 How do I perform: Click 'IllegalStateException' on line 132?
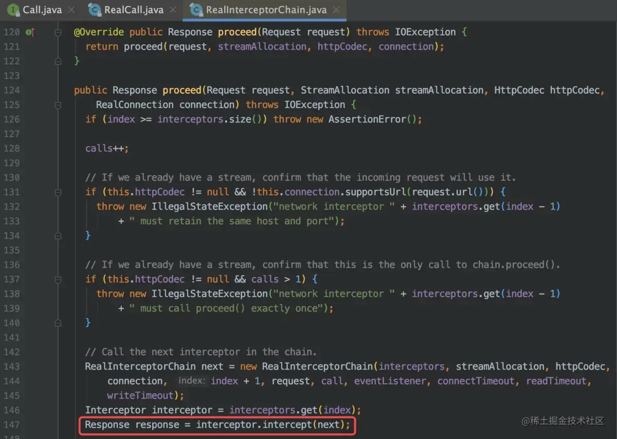point(210,206)
